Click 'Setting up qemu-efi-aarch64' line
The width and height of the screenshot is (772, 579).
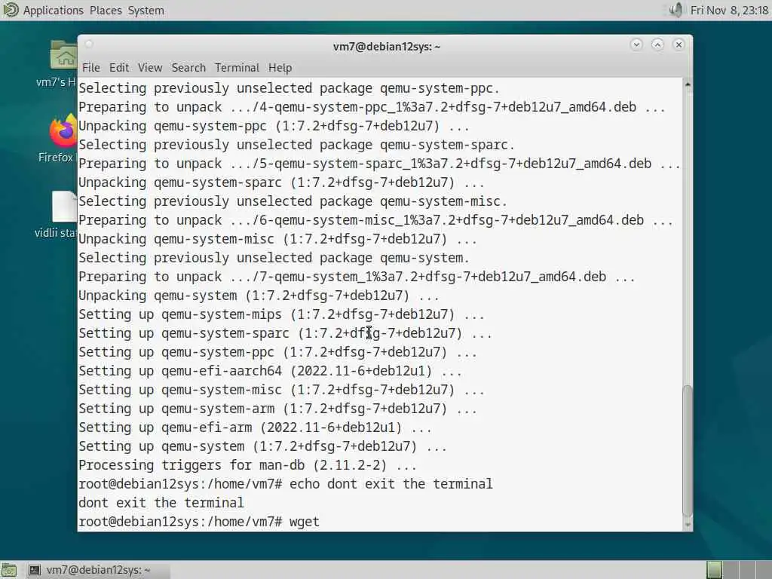tap(271, 371)
